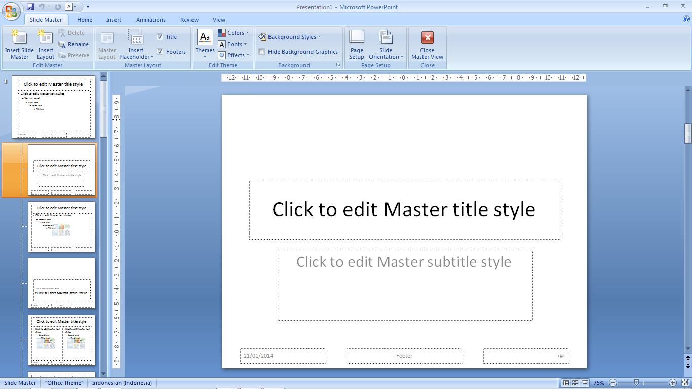This screenshot has height=389, width=692.
Task: Click the Office Theme status bar label
Action: (64, 383)
